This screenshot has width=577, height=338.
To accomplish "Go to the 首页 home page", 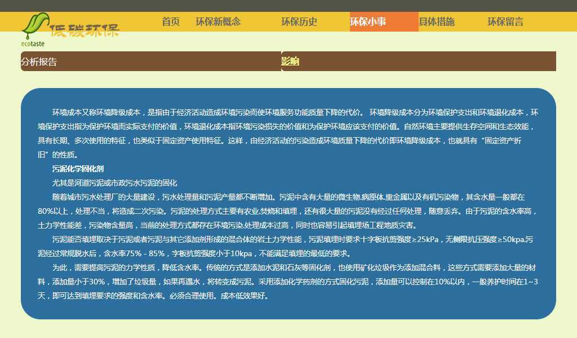I will [171, 22].
